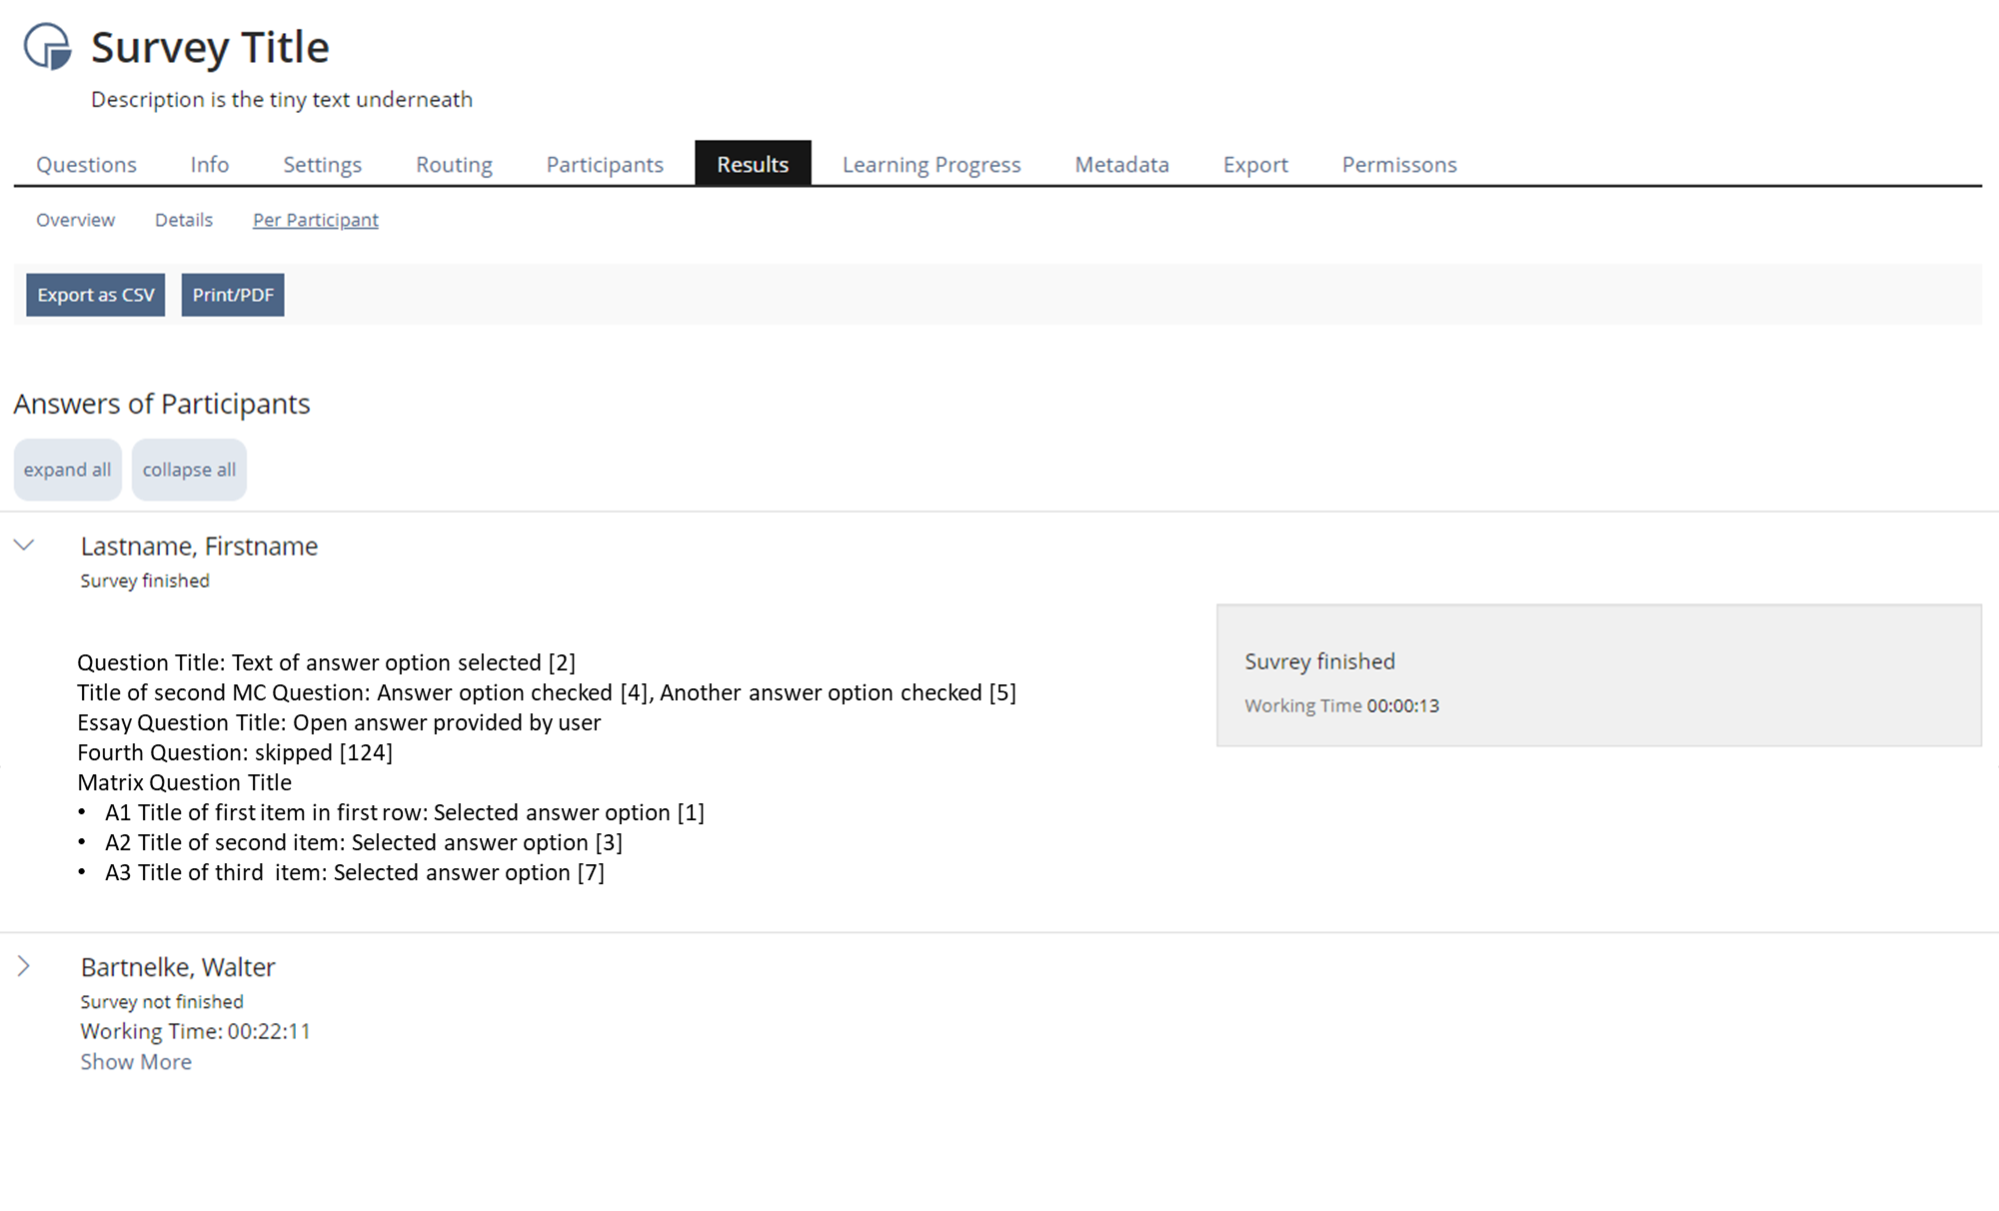1999x1211 pixels.
Task: Collapse the Lastname, Firstname entry
Action: point(24,546)
